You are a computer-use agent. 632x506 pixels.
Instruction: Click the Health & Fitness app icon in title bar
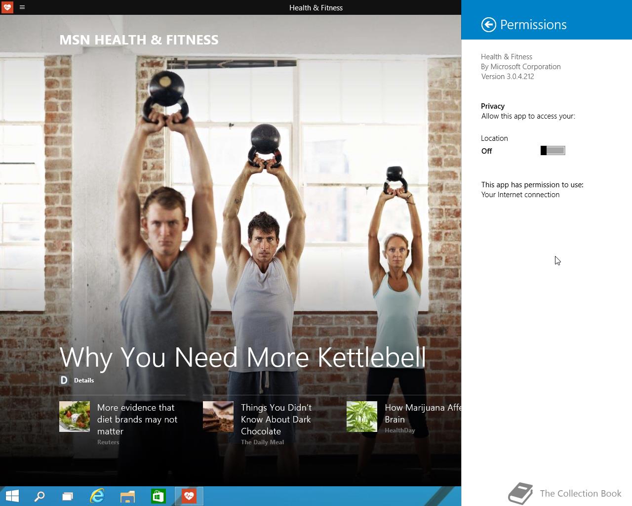tap(7, 7)
